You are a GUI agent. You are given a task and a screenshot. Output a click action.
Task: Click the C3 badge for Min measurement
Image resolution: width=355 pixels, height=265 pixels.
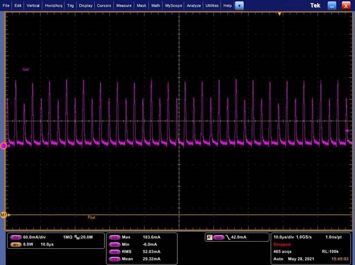coord(114,244)
